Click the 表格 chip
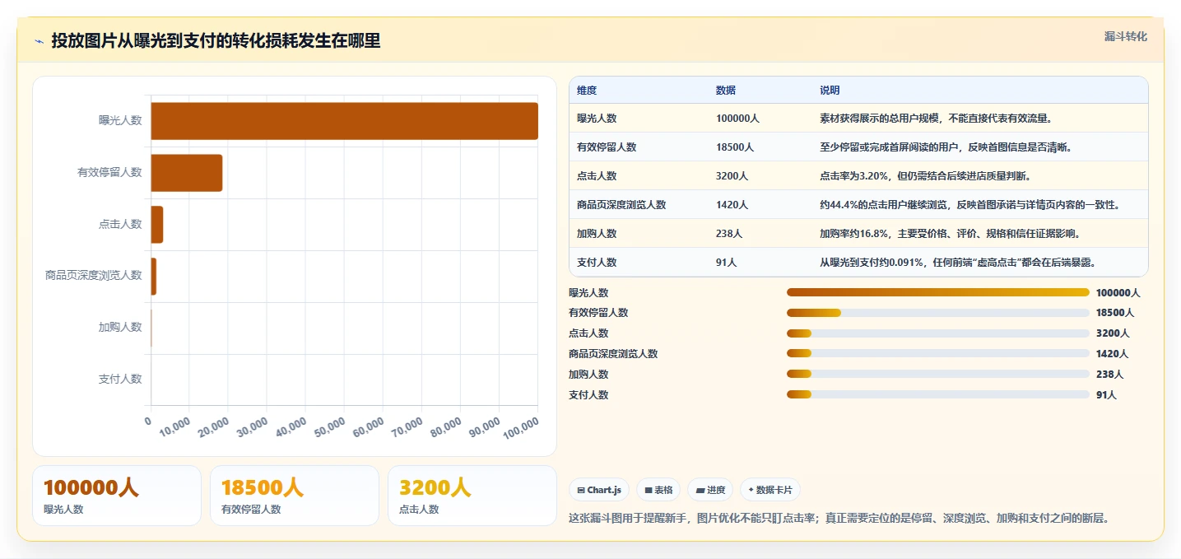The height and width of the screenshot is (559, 1181). (x=658, y=490)
